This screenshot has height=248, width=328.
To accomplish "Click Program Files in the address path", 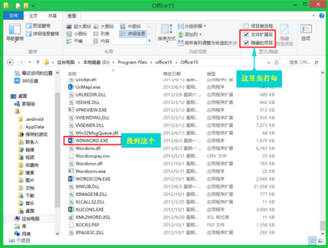I will [133, 62].
